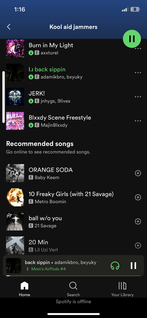This screenshot has width=147, height=318.
Task: Tap the plus icon next to 20 Min
Action: tap(138, 245)
